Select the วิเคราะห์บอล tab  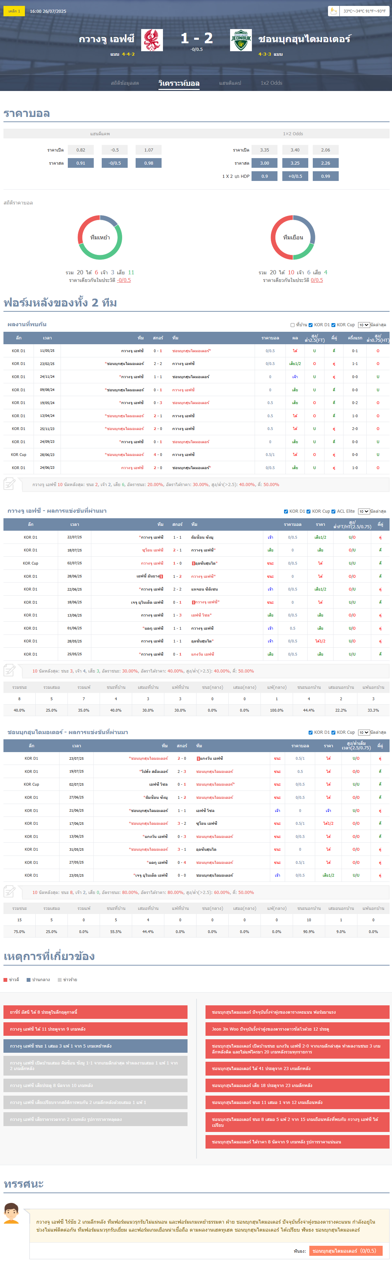click(x=179, y=83)
